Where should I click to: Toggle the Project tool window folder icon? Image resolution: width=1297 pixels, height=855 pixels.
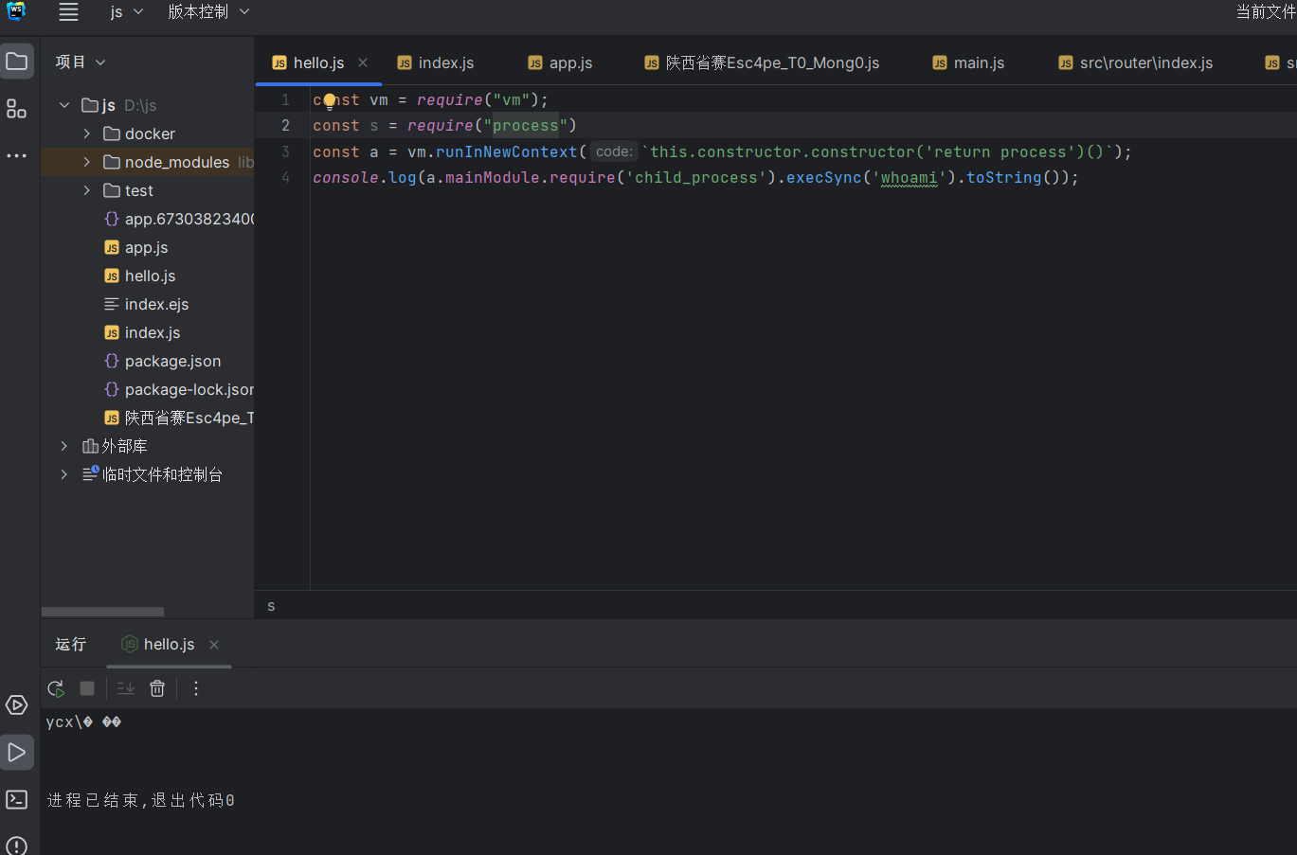click(x=17, y=62)
